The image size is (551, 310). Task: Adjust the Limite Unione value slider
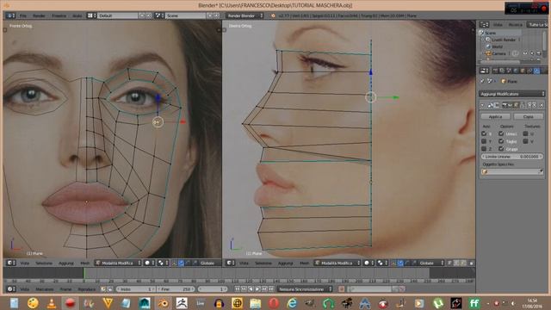(512, 157)
